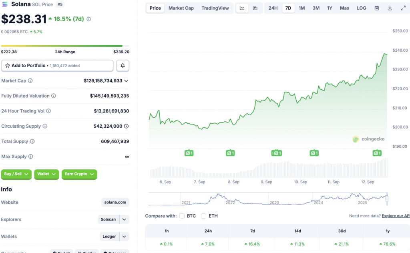Open news marker near 12. Sep
410x253 pixels.
tap(377, 153)
